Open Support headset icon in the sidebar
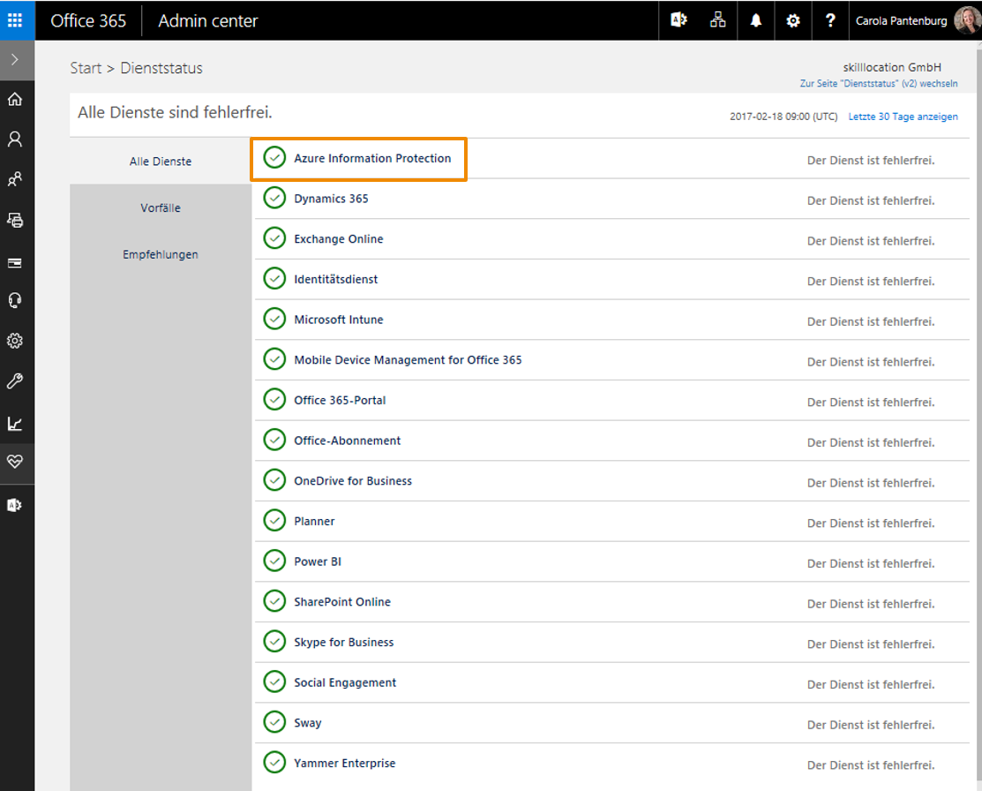Image resolution: width=982 pixels, height=791 pixels. click(15, 301)
